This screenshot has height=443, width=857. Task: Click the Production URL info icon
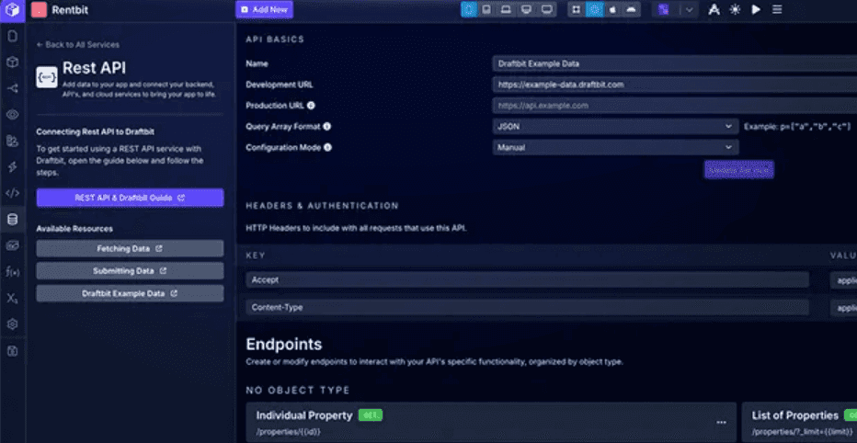point(311,106)
